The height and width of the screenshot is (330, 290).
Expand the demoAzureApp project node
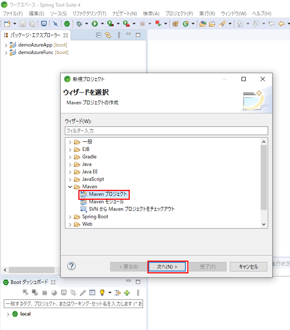point(6,45)
